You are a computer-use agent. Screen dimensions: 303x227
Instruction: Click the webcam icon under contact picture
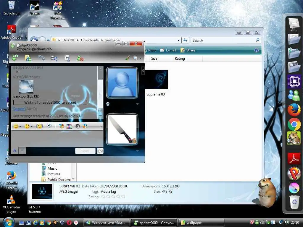click(x=108, y=104)
